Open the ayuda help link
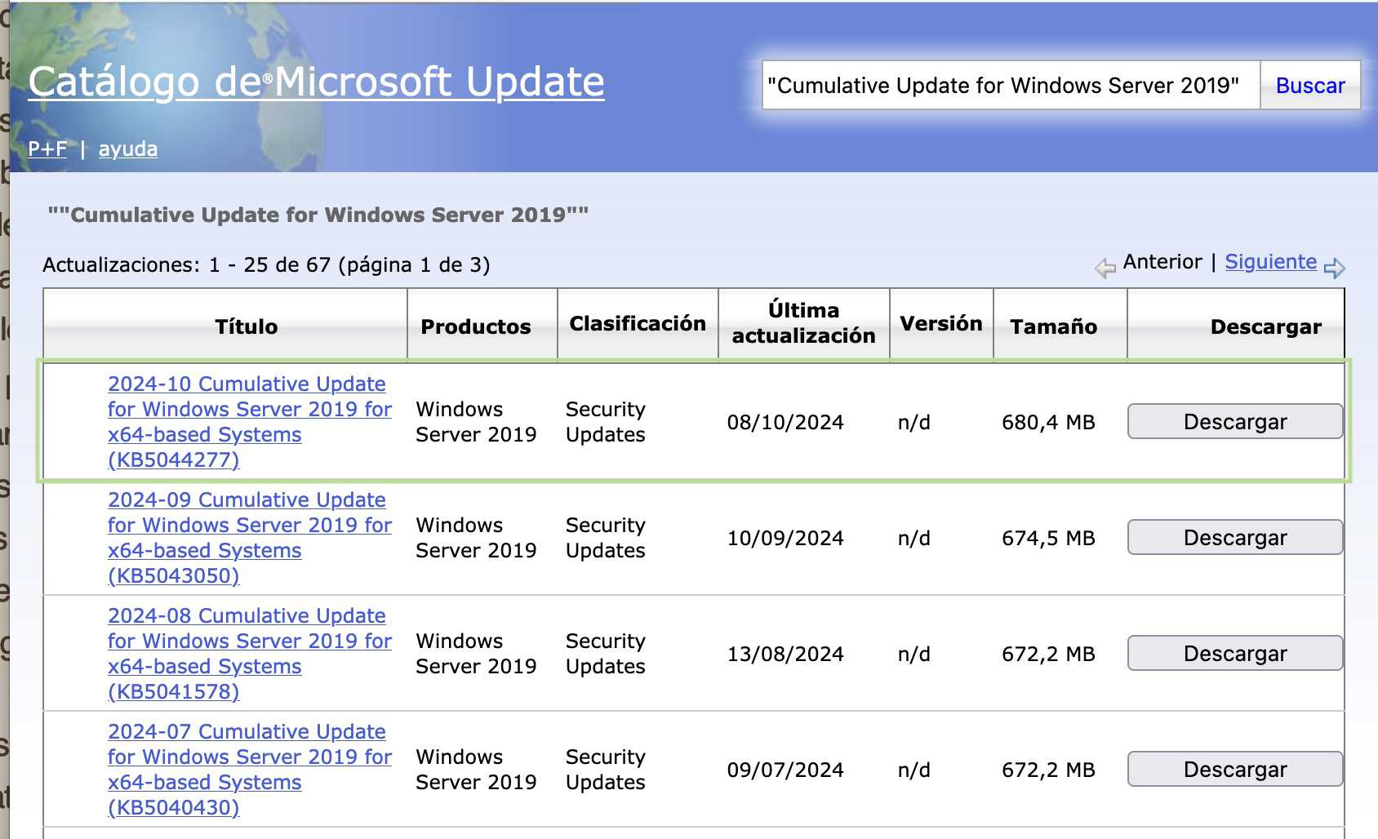1378x839 pixels. [x=128, y=149]
